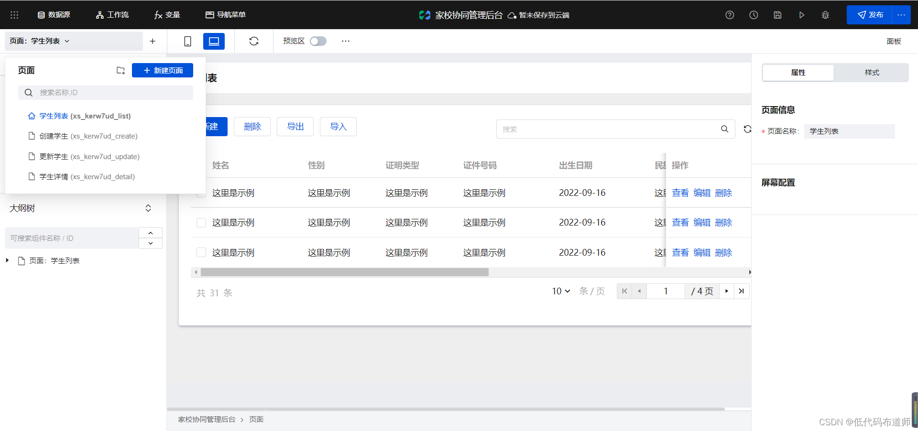
Task: Focus the 可搜索组件名称 / ID field
Action: coord(72,238)
